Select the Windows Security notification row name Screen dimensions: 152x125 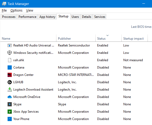pyautogui.click(x=33, y=53)
